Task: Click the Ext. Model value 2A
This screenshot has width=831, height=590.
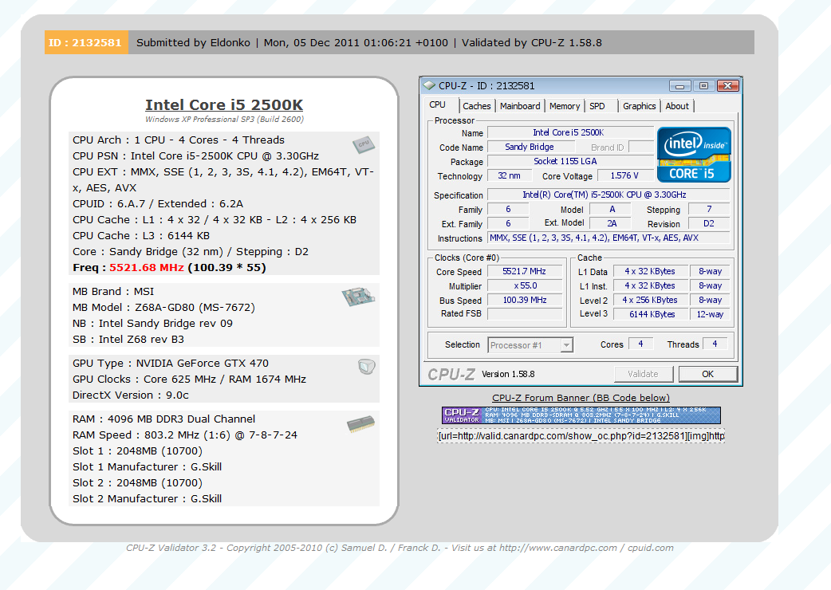Action: pyautogui.click(x=612, y=223)
